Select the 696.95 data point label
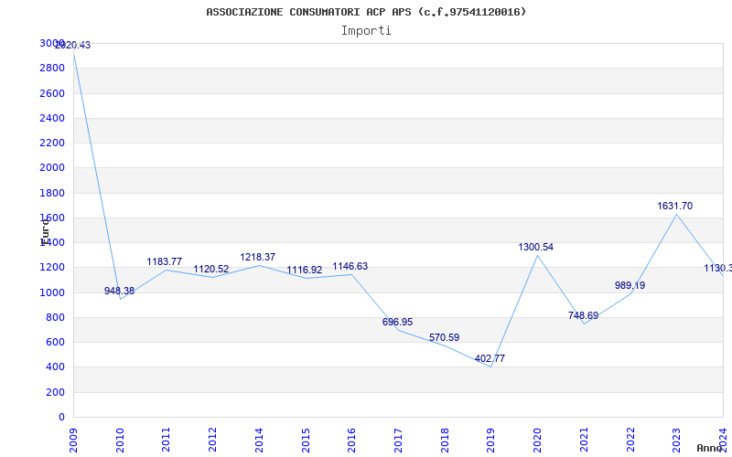 pos(397,322)
